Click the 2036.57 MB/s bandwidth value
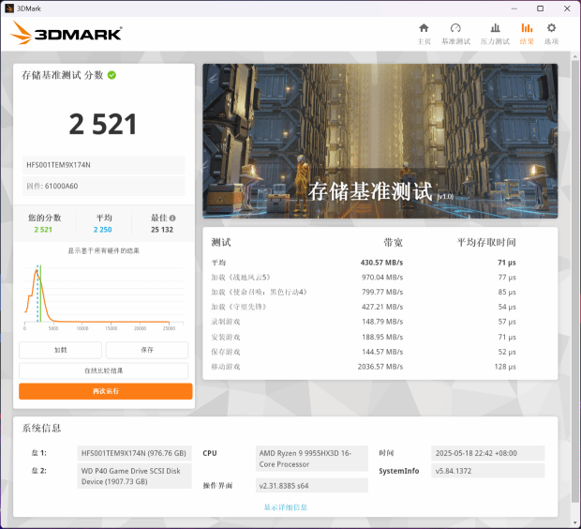The height and width of the screenshot is (529, 581). [x=380, y=367]
